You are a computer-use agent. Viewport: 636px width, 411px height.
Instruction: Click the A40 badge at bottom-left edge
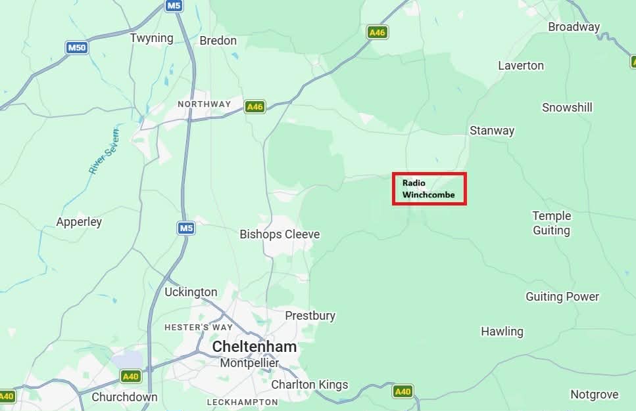pos(7,396)
